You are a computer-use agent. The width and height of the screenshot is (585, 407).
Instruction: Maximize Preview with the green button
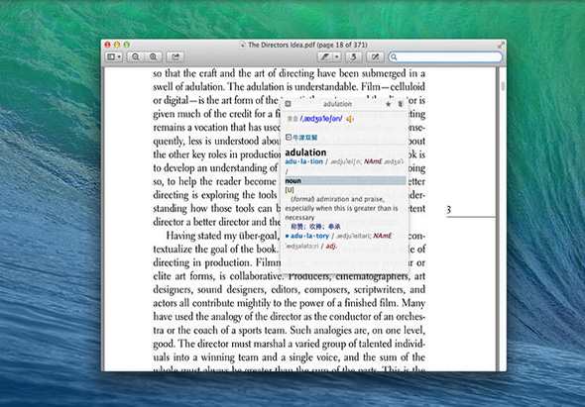click(x=127, y=45)
